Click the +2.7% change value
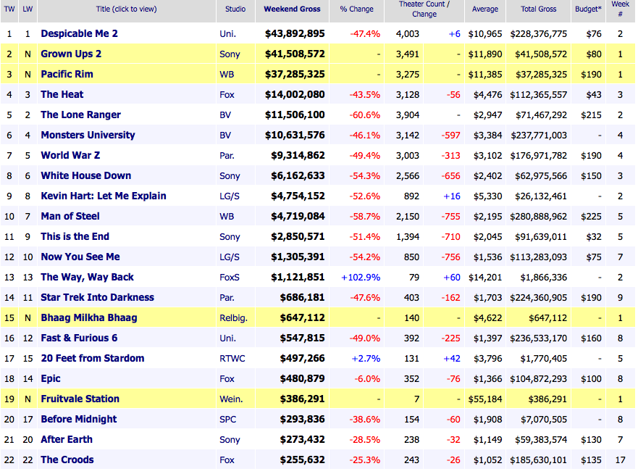The height and width of the screenshot is (474, 638). point(366,359)
